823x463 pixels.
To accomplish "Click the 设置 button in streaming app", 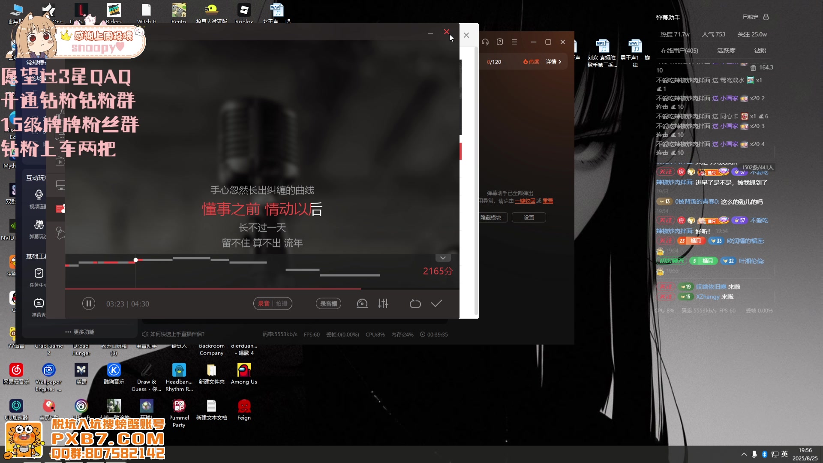I will pyautogui.click(x=529, y=217).
